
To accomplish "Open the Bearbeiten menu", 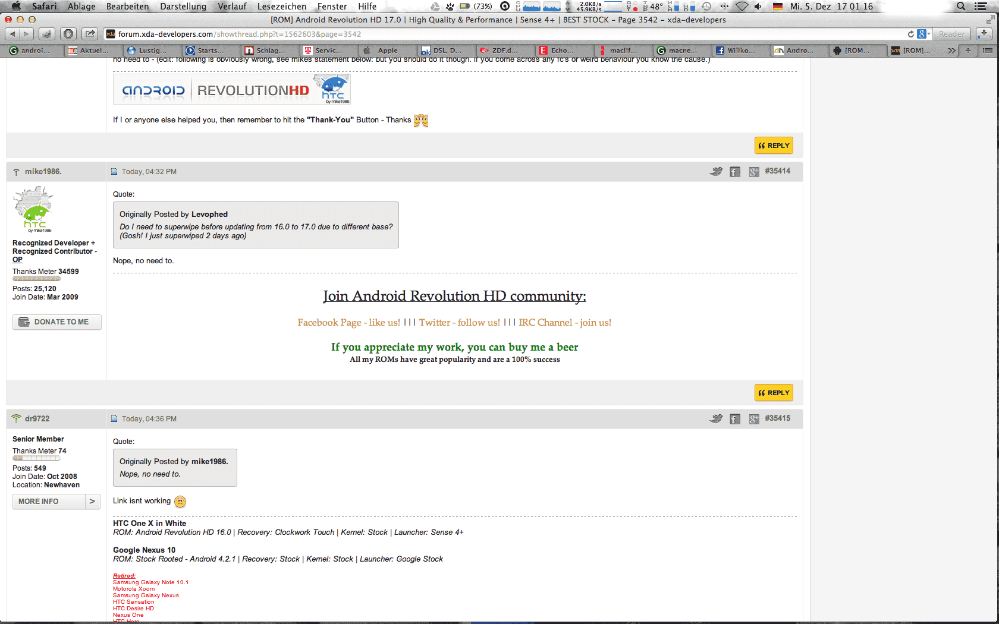I will click(x=127, y=7).
